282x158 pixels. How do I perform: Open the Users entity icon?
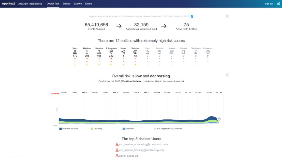[x=75, y=52]
